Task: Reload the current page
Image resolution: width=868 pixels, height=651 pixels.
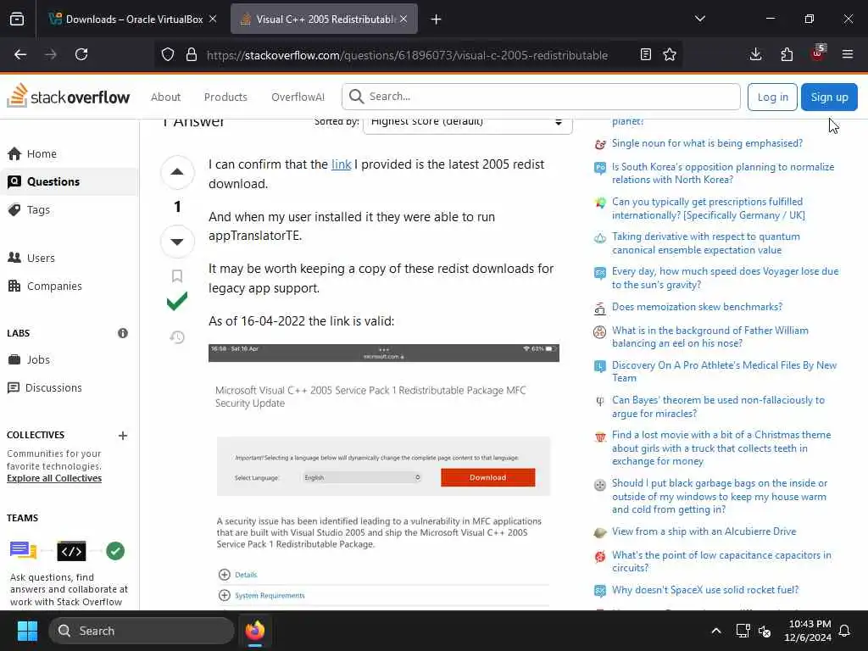Action: [81, 54]
